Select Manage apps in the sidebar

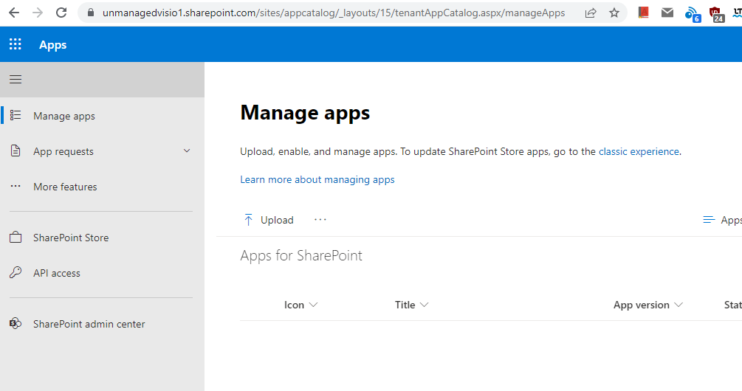click(x=102, y=116)
